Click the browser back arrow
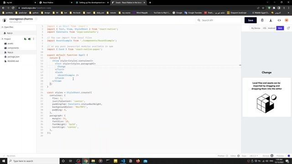This screenshot has height=164, width=292. (x=3, y=8)
